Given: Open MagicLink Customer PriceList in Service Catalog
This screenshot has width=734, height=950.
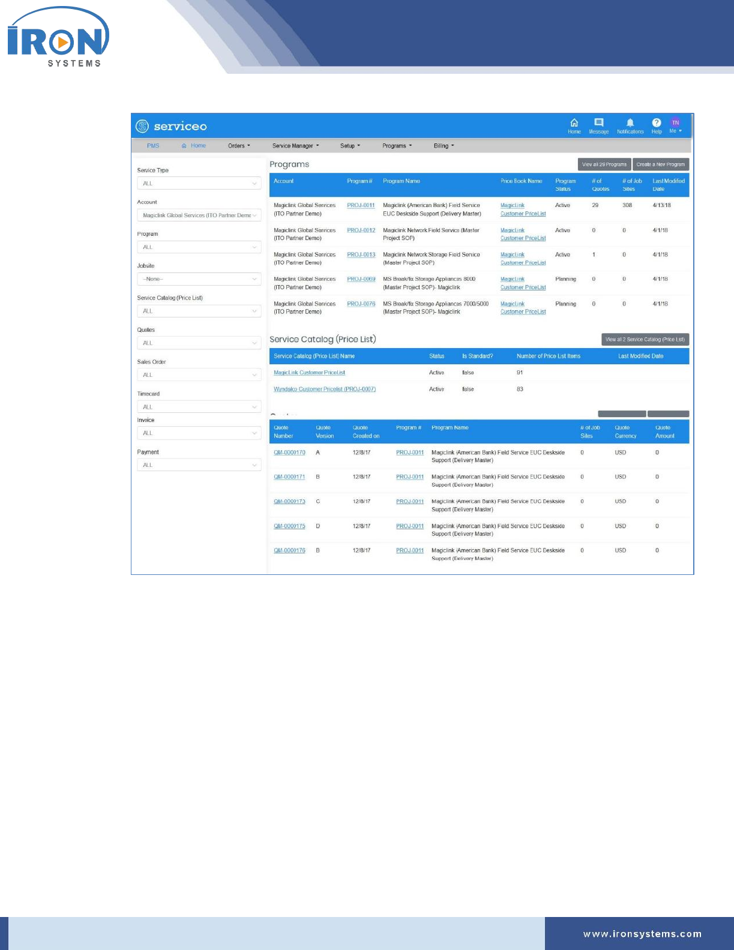Looking at the screenshot, I should tap(309, 373).
